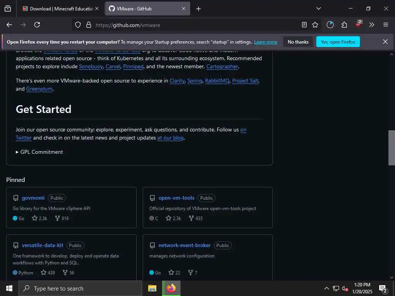Expand the GPL Commitment section

tap(39, 152)
